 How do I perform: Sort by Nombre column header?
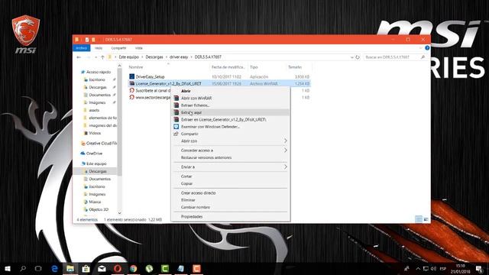click(136, 67)
